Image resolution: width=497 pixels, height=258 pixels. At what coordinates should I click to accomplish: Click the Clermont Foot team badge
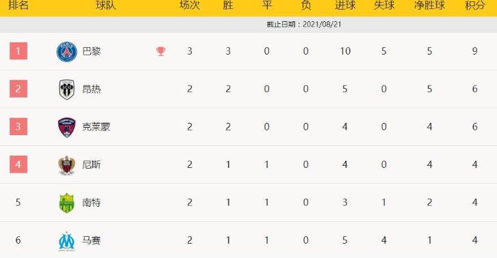66,127
